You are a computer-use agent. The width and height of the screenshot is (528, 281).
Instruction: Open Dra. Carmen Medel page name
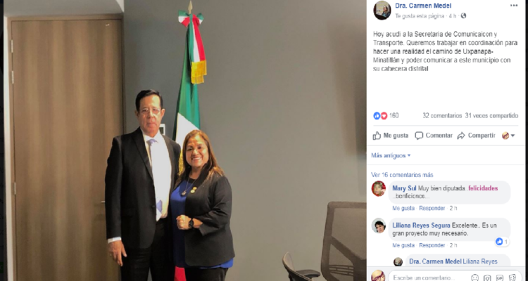coord(423,6)
